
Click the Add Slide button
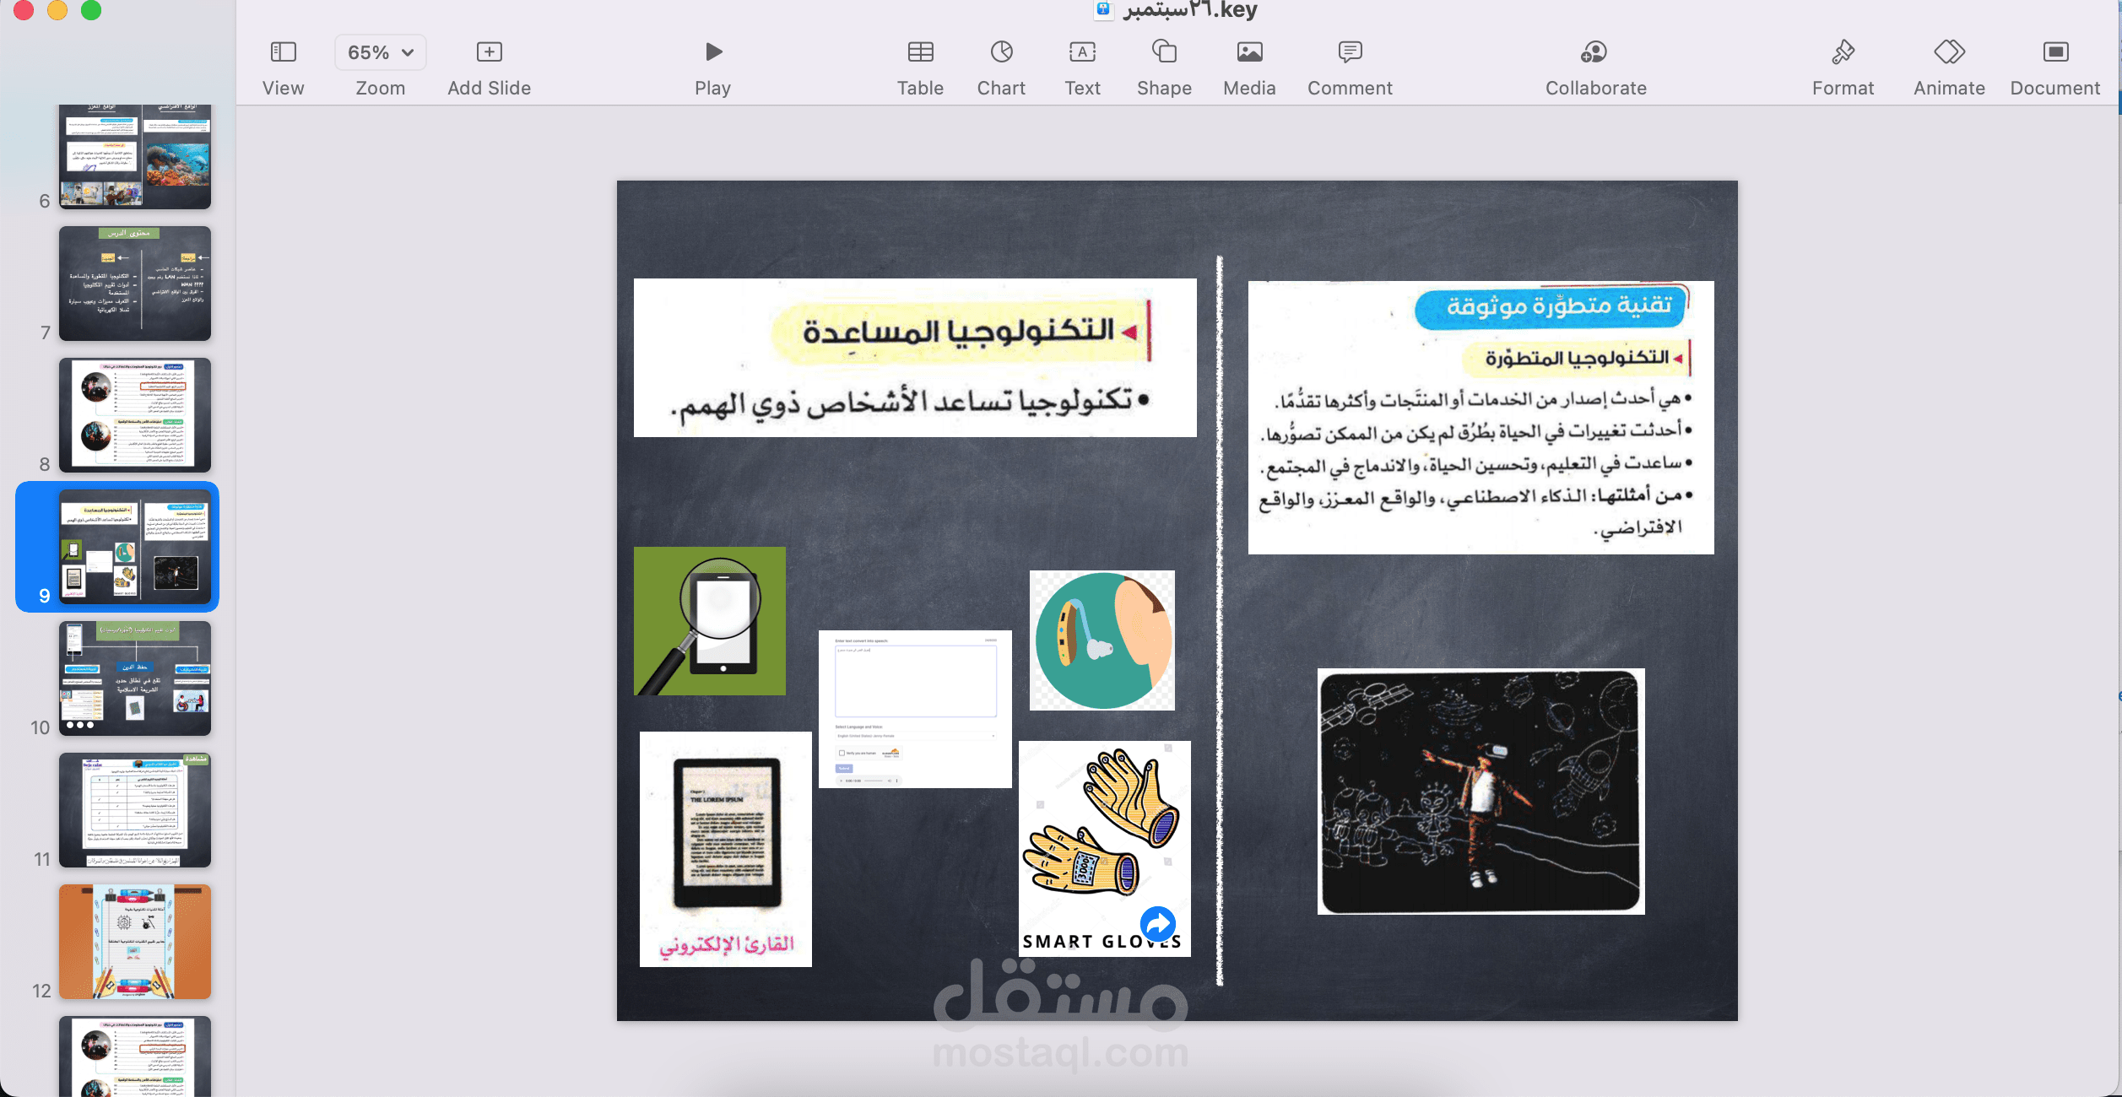(489, 52)
